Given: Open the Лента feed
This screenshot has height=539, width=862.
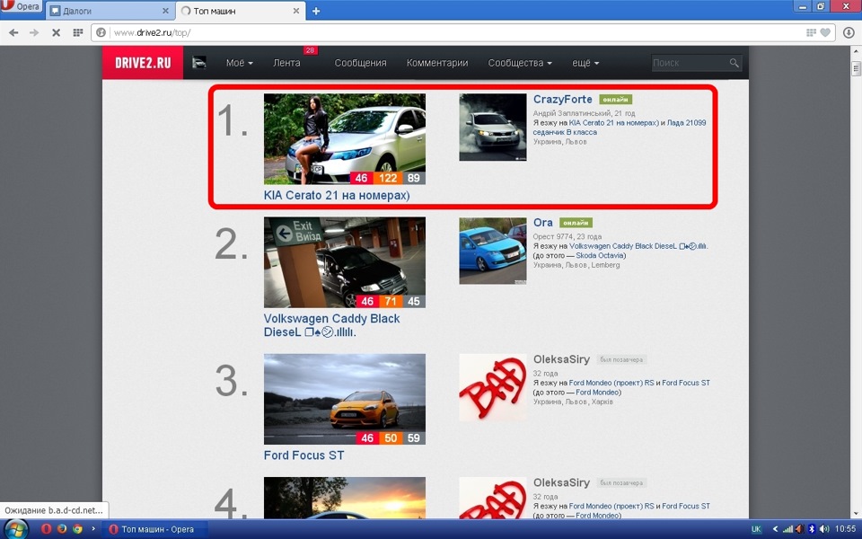Looking at the screenshot, I should [x=287, y=63].
